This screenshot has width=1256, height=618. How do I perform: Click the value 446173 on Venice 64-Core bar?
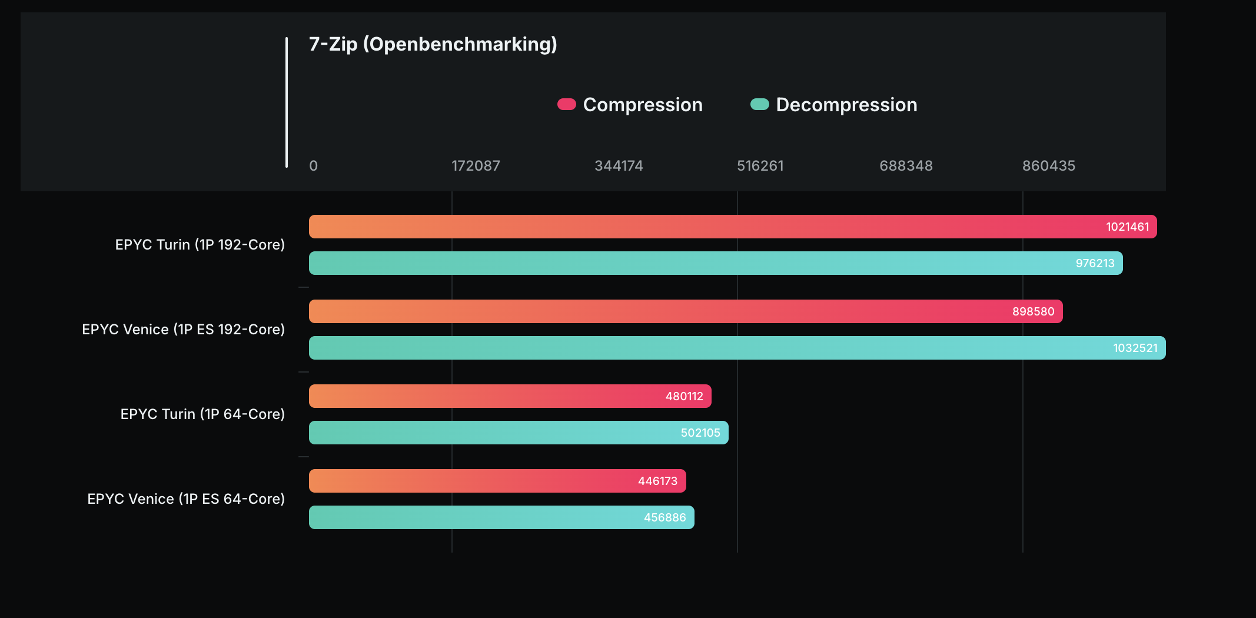pyautogui.click(x=657, y=481)
